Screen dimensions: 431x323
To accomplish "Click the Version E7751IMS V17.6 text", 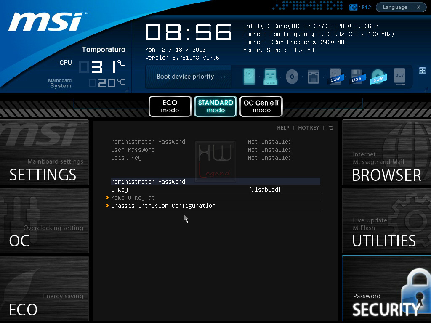I will coord(182,58).
